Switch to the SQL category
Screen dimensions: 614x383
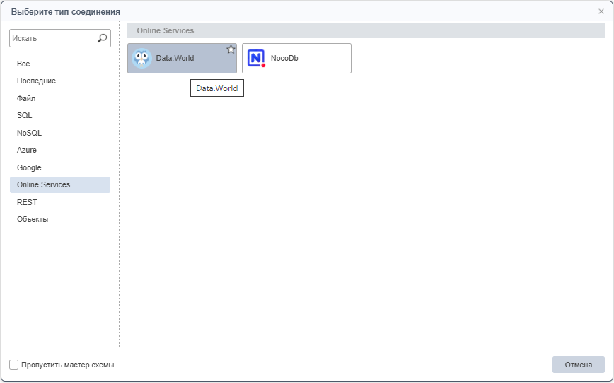(25, 115)
